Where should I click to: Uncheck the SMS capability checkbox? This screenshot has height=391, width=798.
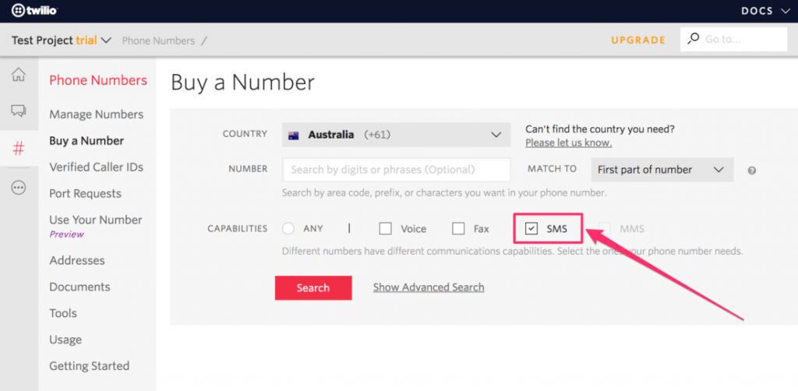[531, 229]
